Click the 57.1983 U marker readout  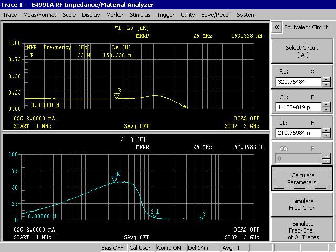coord(248,147)
